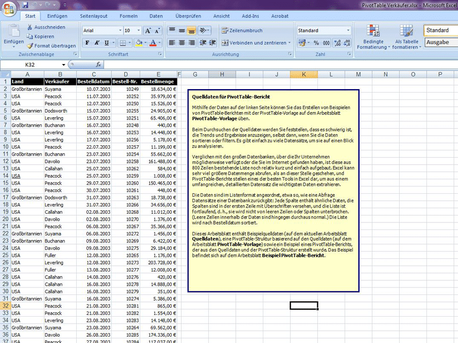Click the Save icon in quick access toolbar

26,5
